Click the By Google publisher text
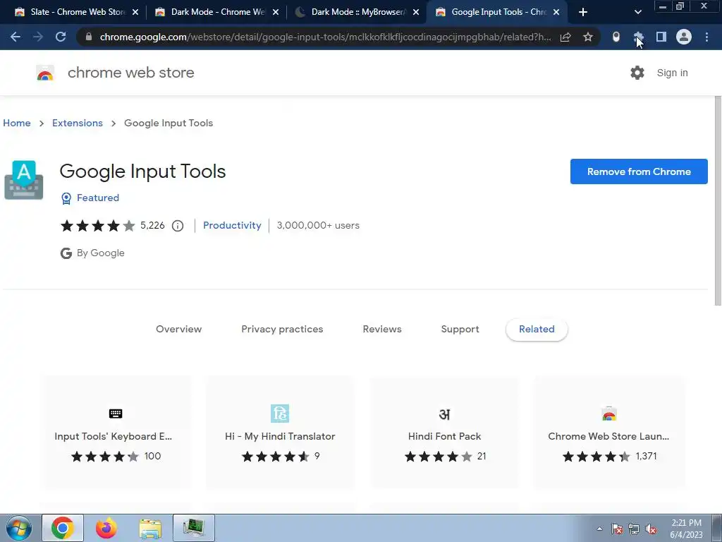The height and width of the screenshot is (542, 722). pyautogui.click(x=101, y=253)
